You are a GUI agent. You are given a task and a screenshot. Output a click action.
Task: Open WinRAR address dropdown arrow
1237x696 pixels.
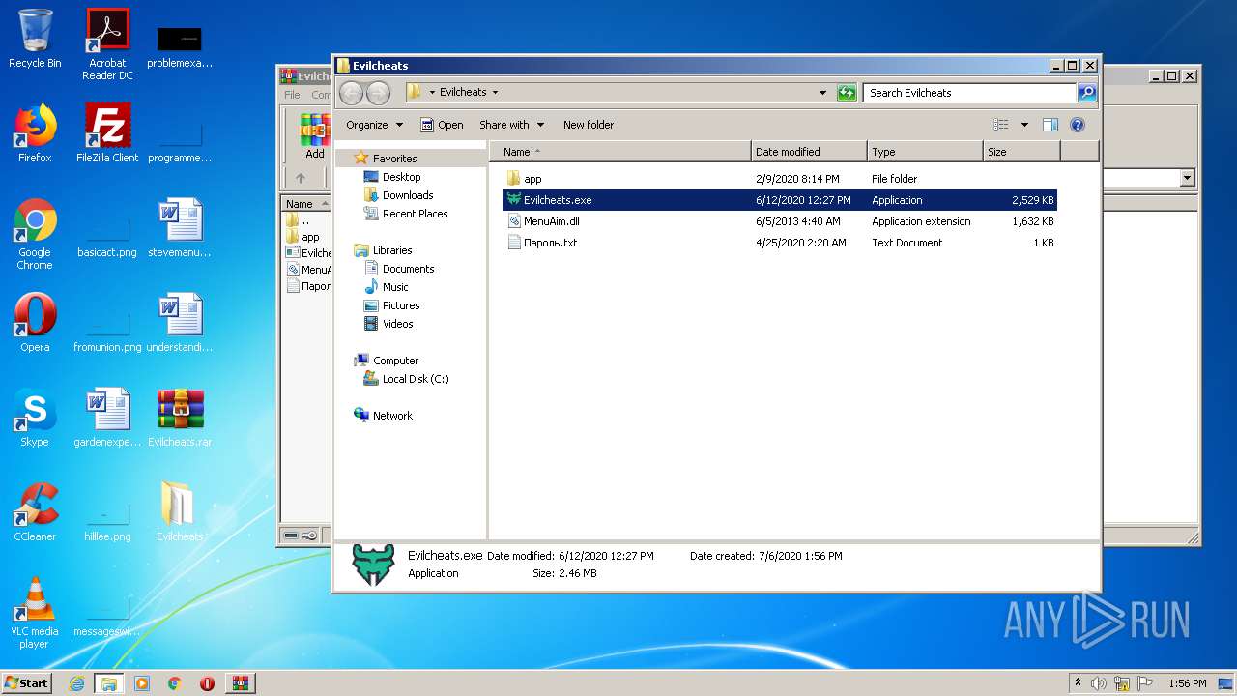tap(1187, 178)
